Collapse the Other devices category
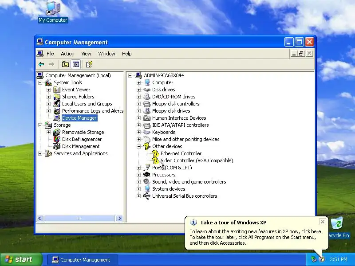 pos(138,147)
